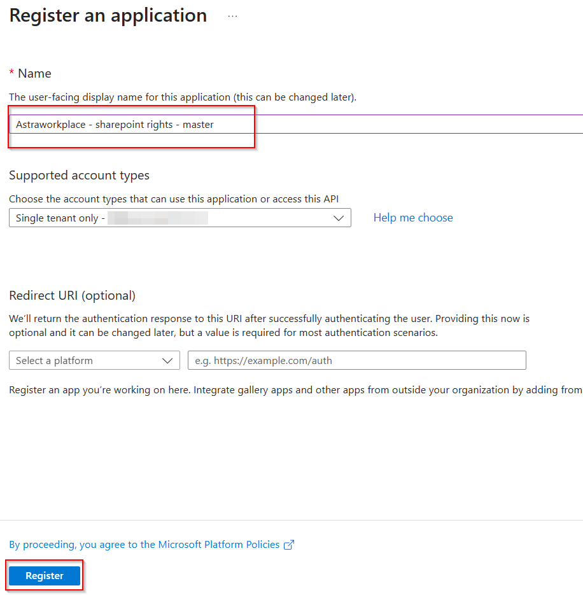
Task: Click the Supported account types heading
Action: point(79,175)
